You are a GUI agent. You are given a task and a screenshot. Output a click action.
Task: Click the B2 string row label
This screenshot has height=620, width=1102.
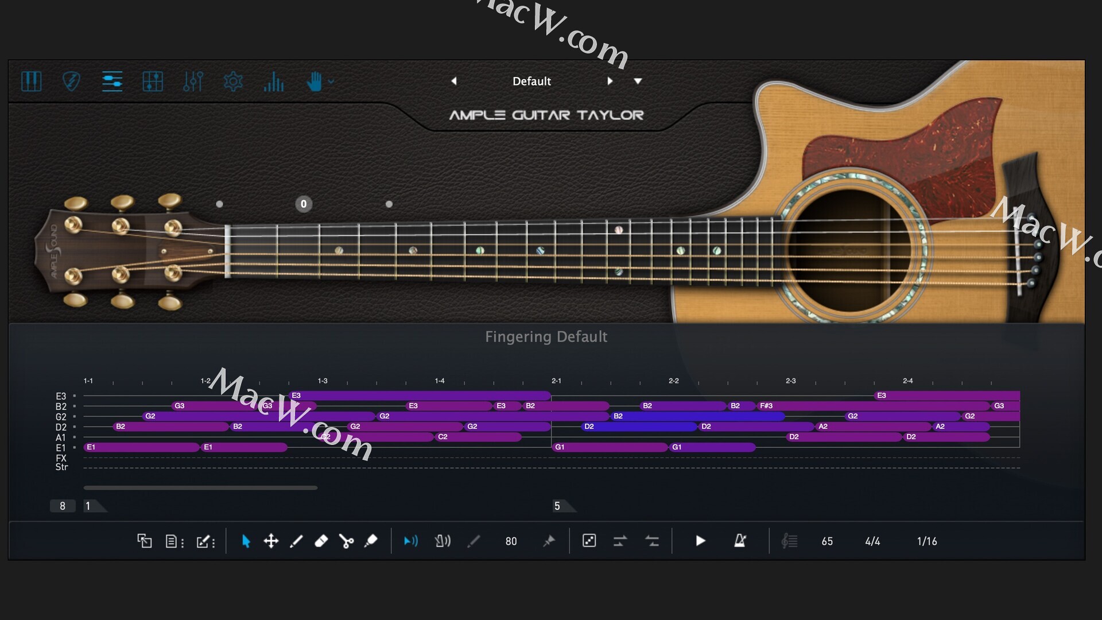[61, 406]
